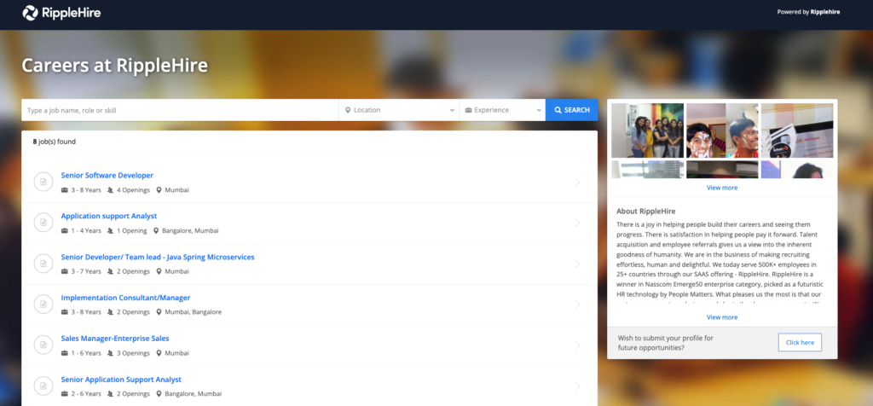Screen dimensions: 873x406
Task: Click briefcase icon next to 3 - 8 Years, Senior Software Developer
Action: (65, 190)
